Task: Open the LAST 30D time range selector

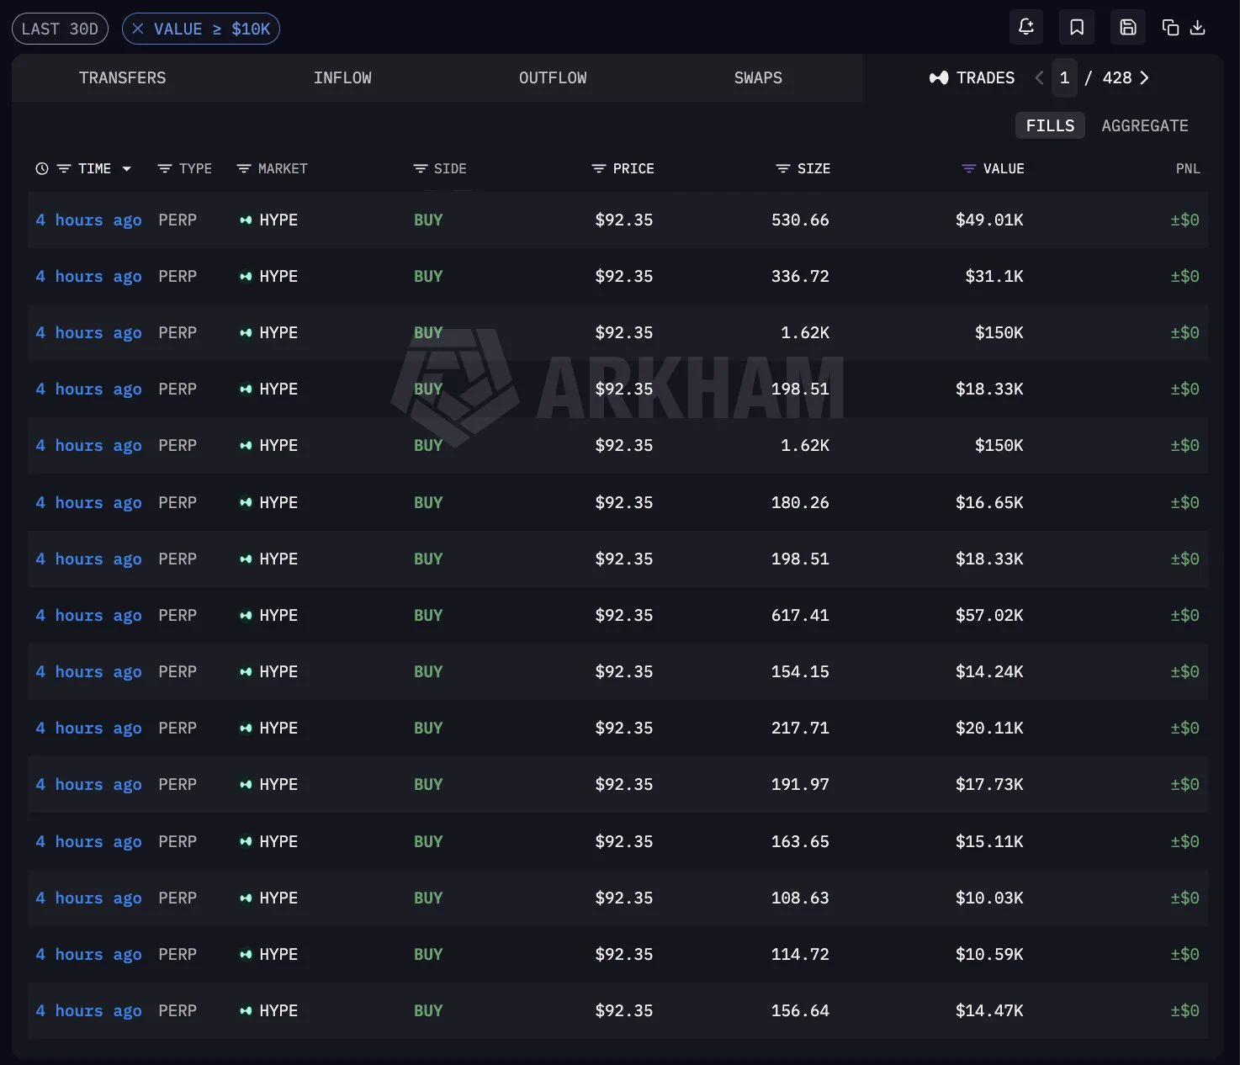Action: 60,29
